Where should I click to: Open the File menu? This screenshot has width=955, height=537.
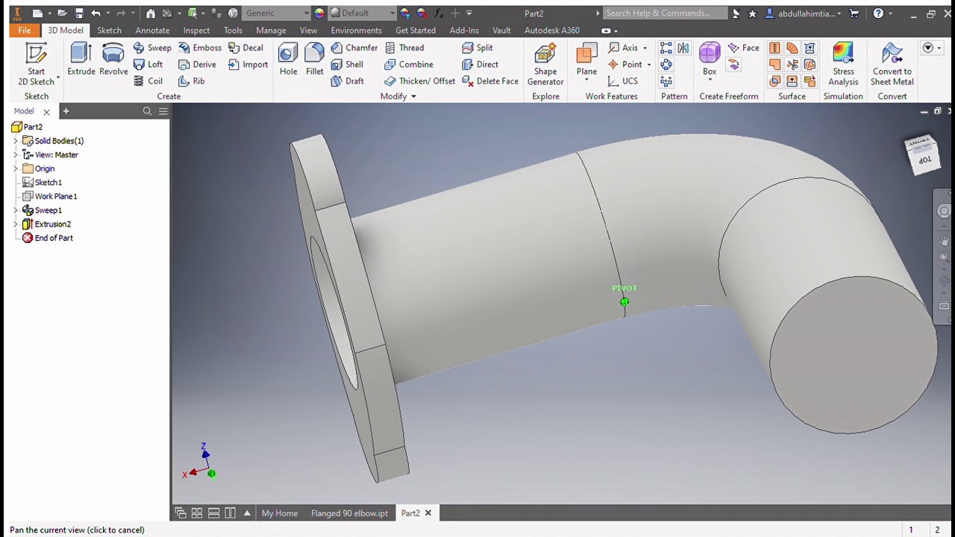[x=25, y=31]
